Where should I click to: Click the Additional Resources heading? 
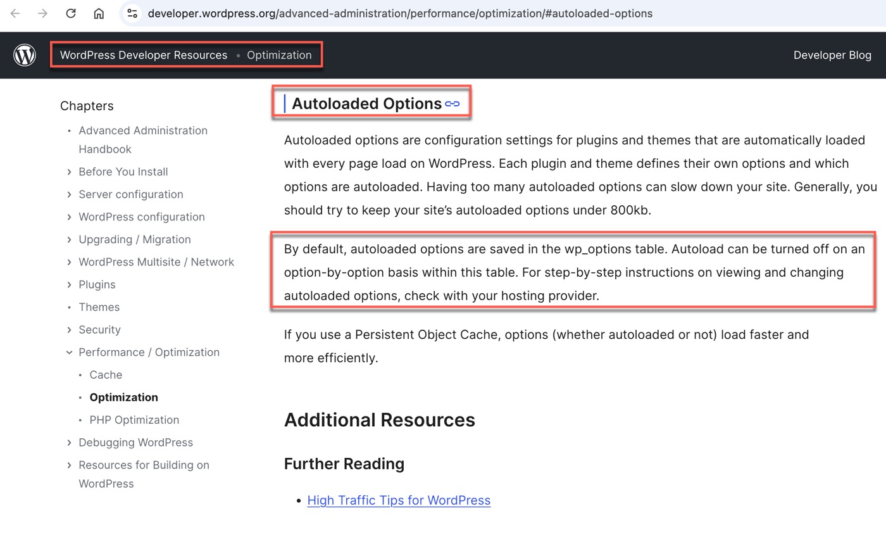(379, 420)
